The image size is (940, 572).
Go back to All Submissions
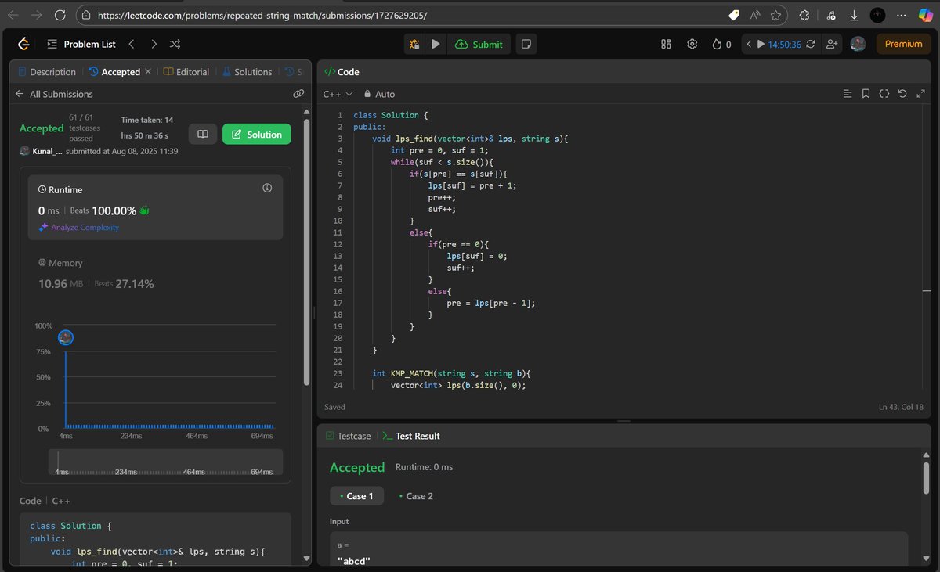53,94
